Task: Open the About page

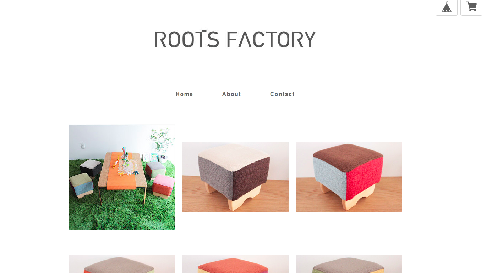Action: click(x=231, y=94)
